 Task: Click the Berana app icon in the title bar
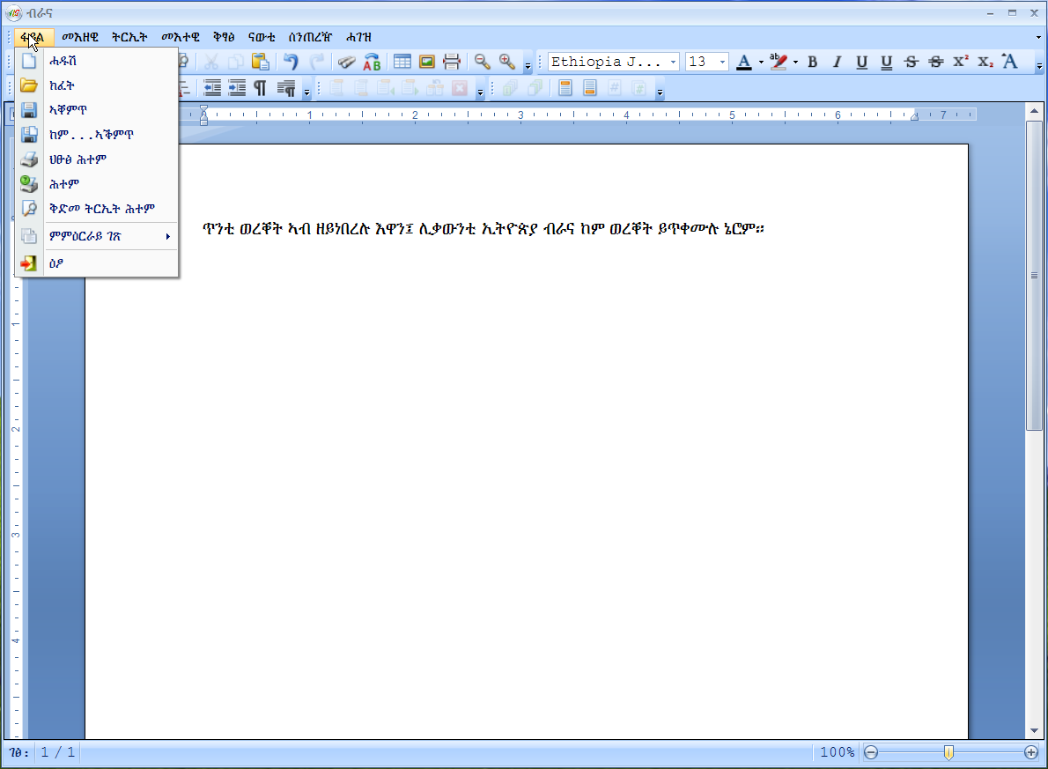pyautogui.click(x=13, y=12)
